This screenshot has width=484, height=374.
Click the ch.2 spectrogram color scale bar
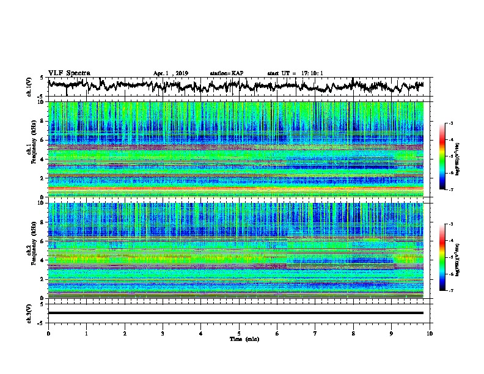tap(442, 257)
